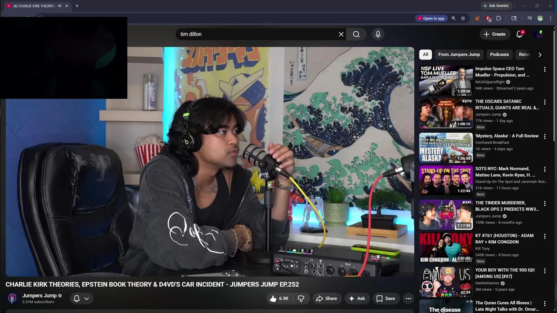The height and width of the screenshot is (313, 557).
Task: Bookmark this page with the star icon
Action: pos(463,18)
